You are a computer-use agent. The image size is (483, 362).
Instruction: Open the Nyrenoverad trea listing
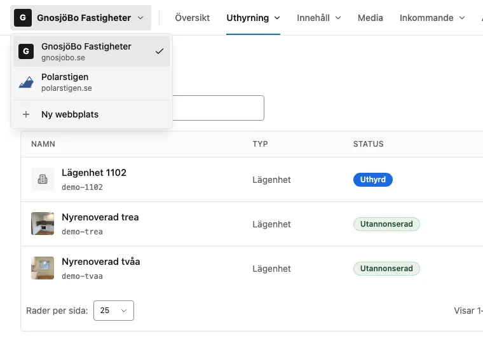coord(100,217)
